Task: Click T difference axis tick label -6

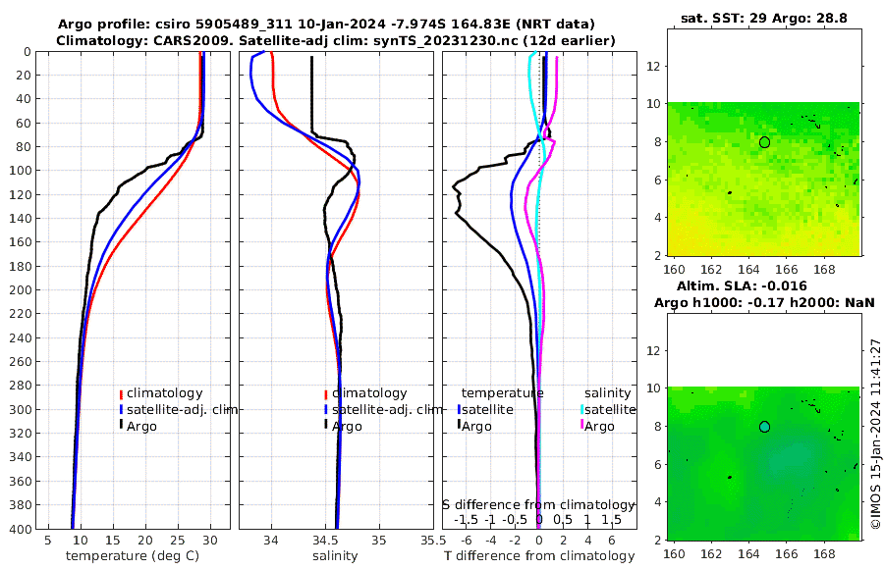Action: 466,541
